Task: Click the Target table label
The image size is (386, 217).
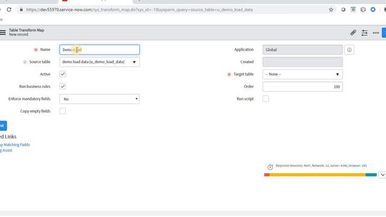Action: tap(244, 74)
